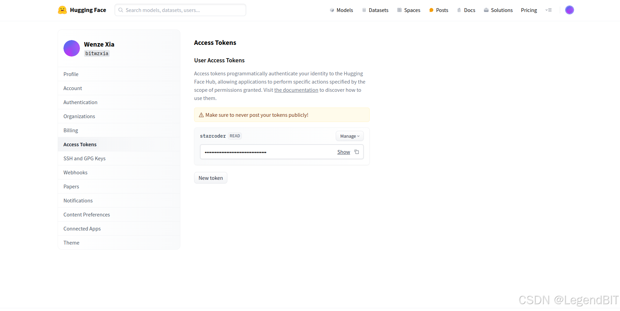Select Notifications in settings sidebar
The image size is (620, 311).
click(x=119, y=200)
